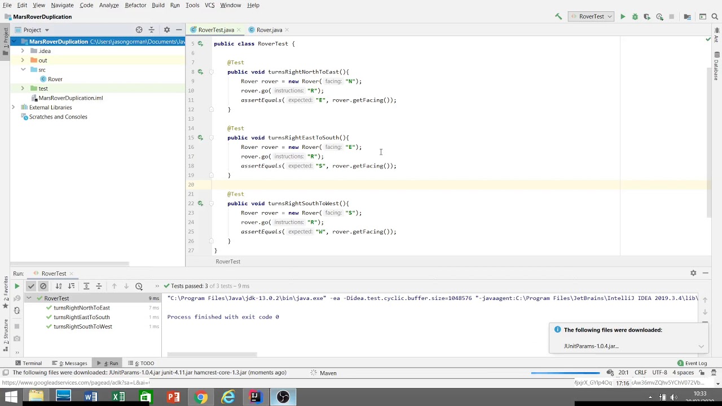Open test history clock icon
Viewport: 722px width, 406px height.
139,286
